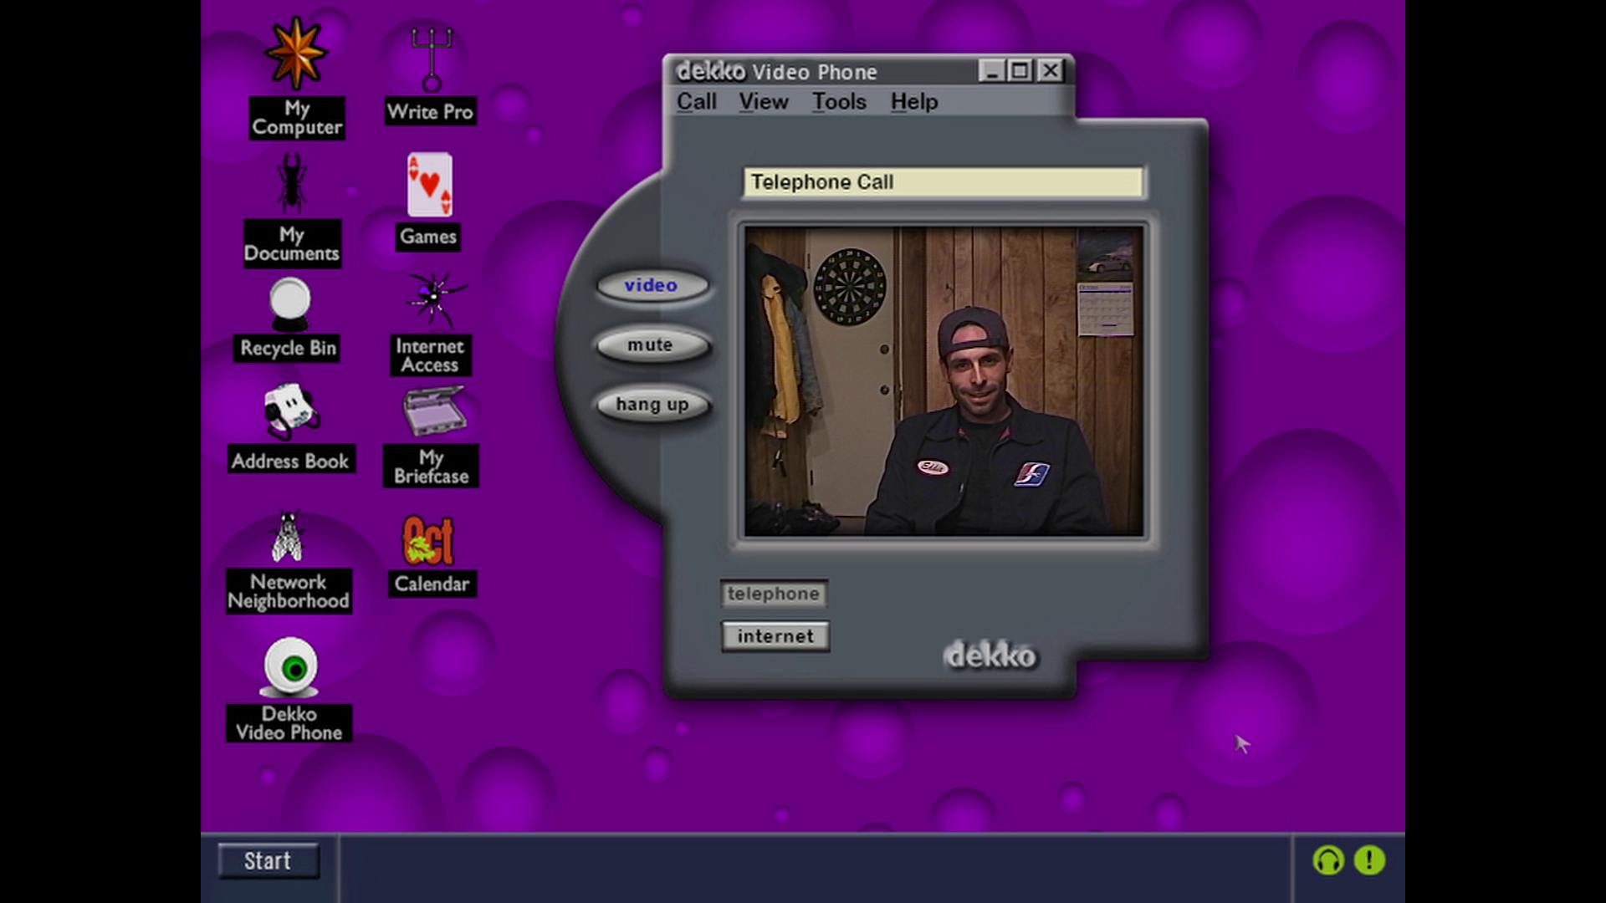
Task: Open the Games playing card icon
Action: [429, 185]
